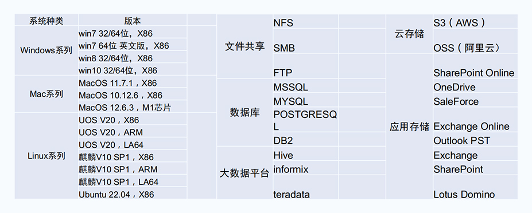Select the 云存储 category cell
The height and width of the screenshot is (213, 532).
click(x=410, y=34)
